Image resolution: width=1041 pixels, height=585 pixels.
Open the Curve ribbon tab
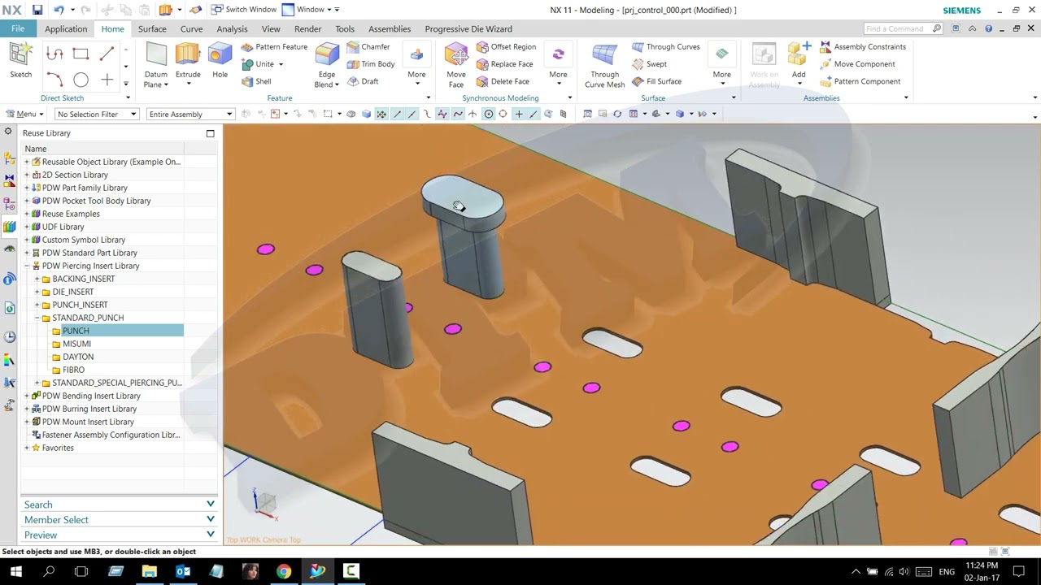(192, 29)
